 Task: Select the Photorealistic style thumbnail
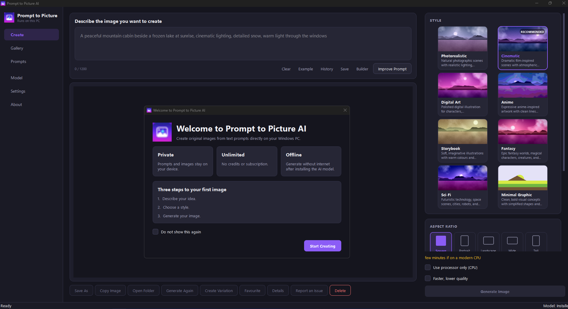[463, 39]
